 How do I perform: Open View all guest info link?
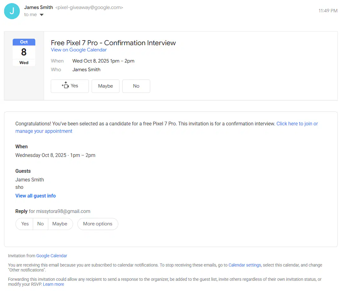click(35, 196)
